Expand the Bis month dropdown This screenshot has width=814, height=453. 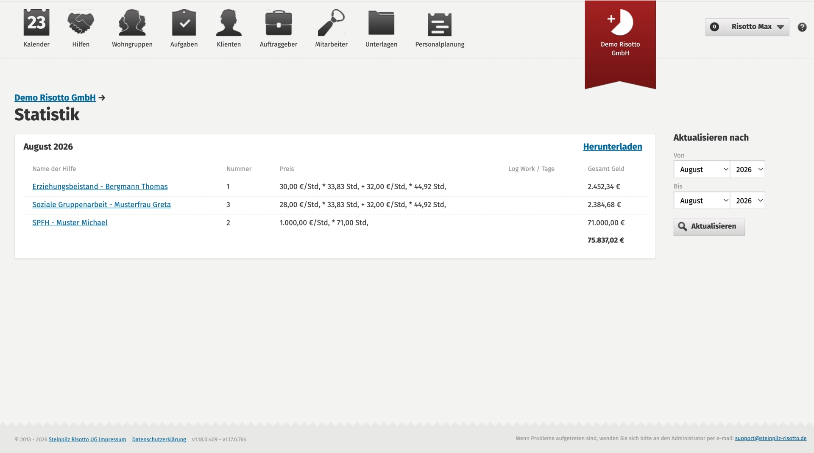point(702,200)
